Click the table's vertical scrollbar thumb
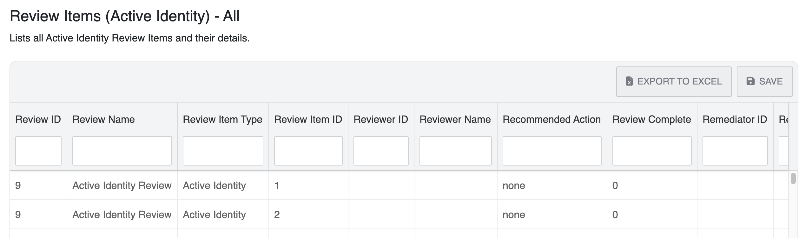This screenshot has width=799, height=238. (793, 178)
